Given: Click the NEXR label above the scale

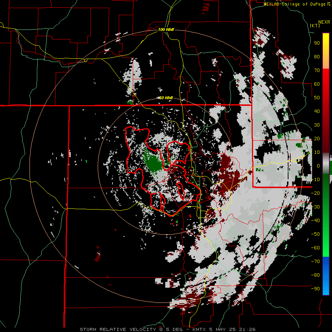Looking at the screenshot, I should click(x=324, y=22).
